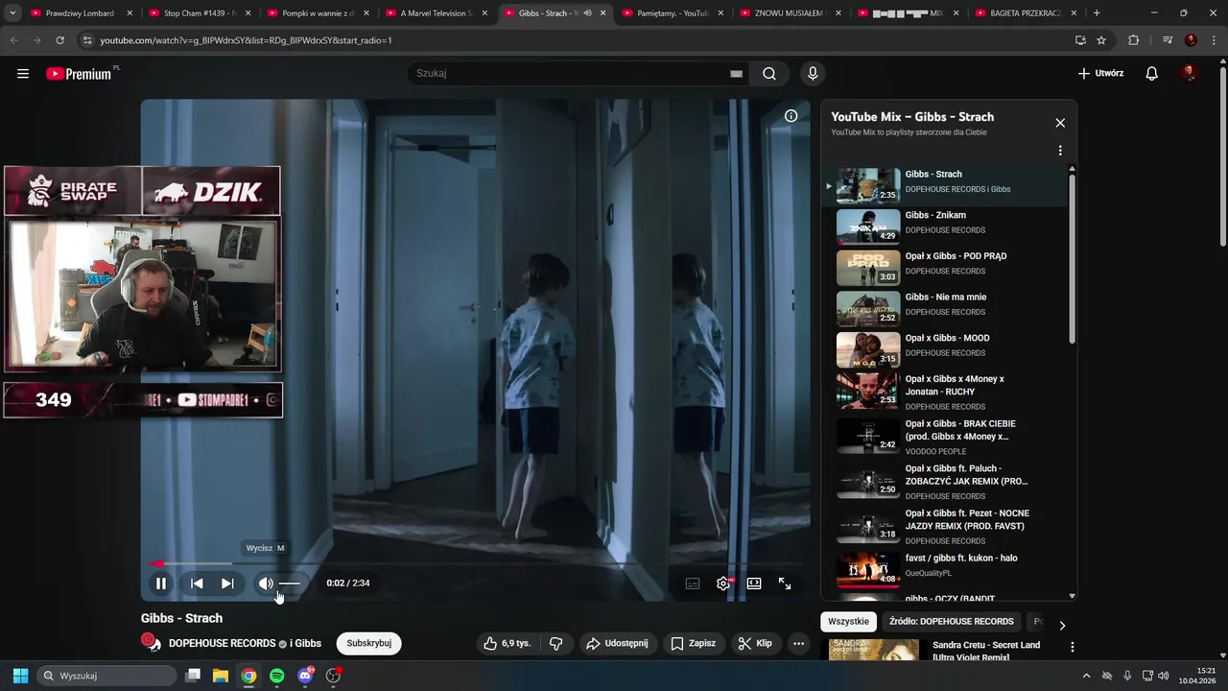Save video with Zapisz button
This screenshot has height=691, width=1228.
(x=693, y=643)
